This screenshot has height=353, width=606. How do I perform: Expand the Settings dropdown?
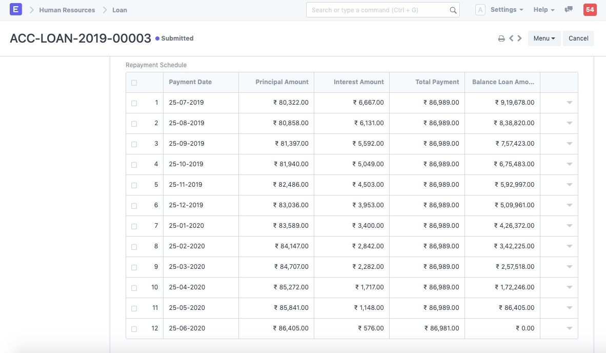pyautogui.click(x=507, y=10)
